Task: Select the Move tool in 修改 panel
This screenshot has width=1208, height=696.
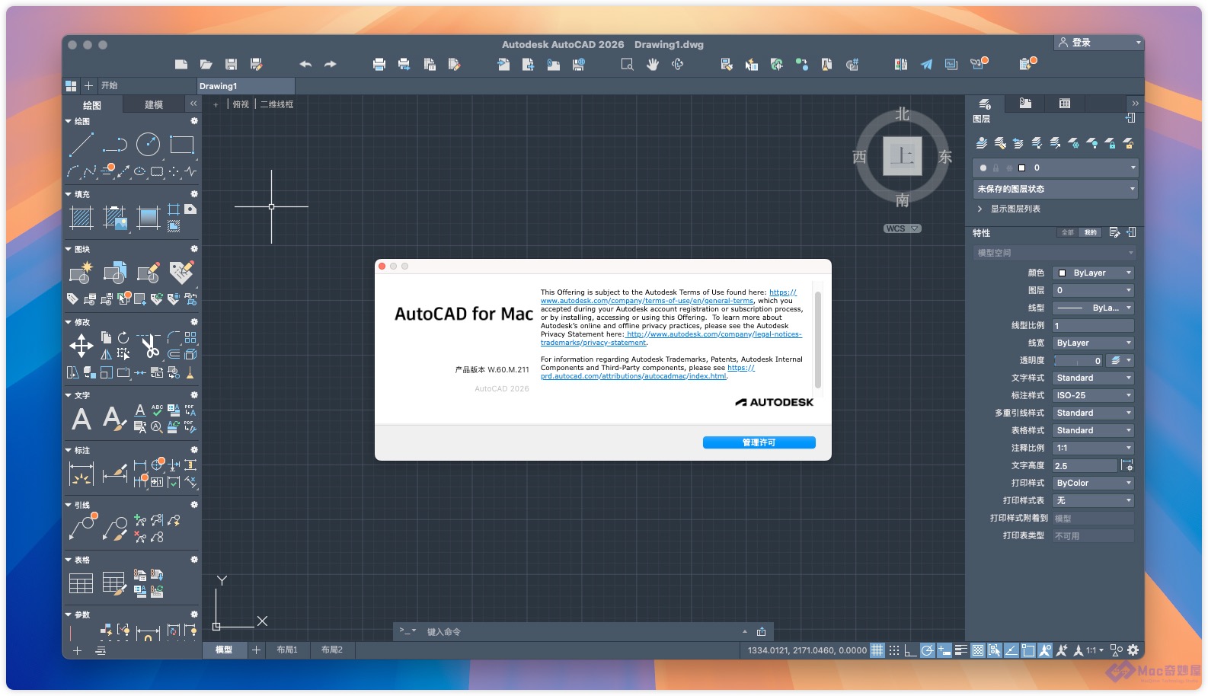Action: pos(81,346)
